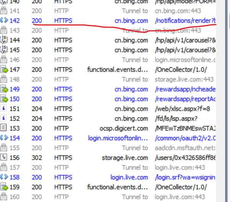Click the redirect icon of session 156
The width and height of the screenshot is (230, 202).
(3, 157)
